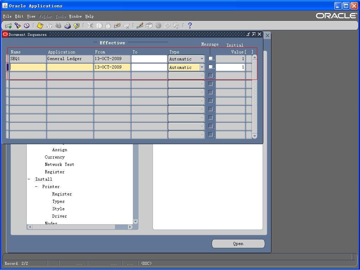Select Register under the Printer node
Image resolution: width=360 pixels, height=270 pixels.
(62, 194)
